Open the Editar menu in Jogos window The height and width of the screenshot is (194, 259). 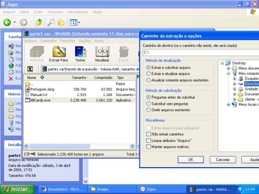(24, 12)
